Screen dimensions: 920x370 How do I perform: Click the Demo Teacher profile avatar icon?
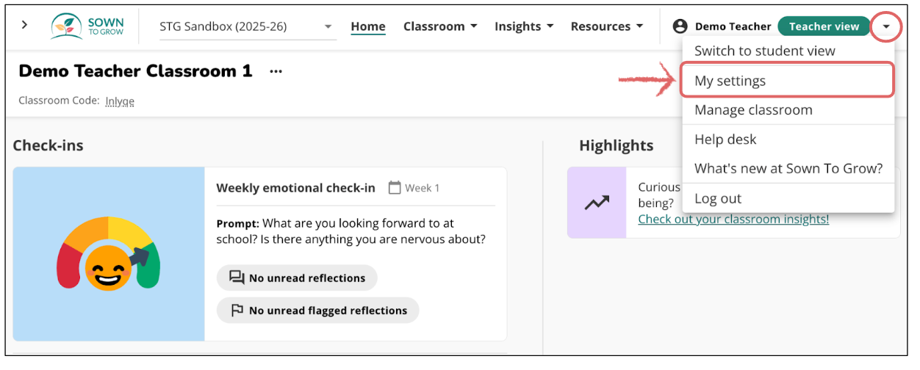coord(680,26)
